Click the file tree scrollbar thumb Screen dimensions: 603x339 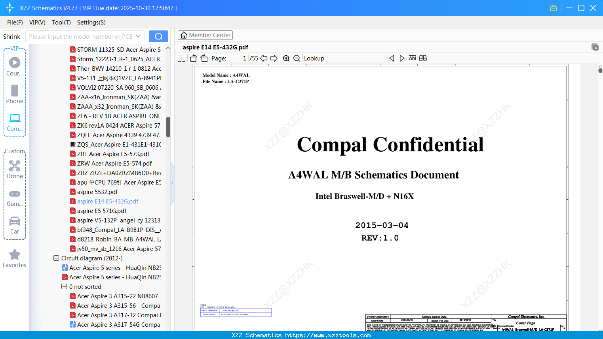coord(168,127)
